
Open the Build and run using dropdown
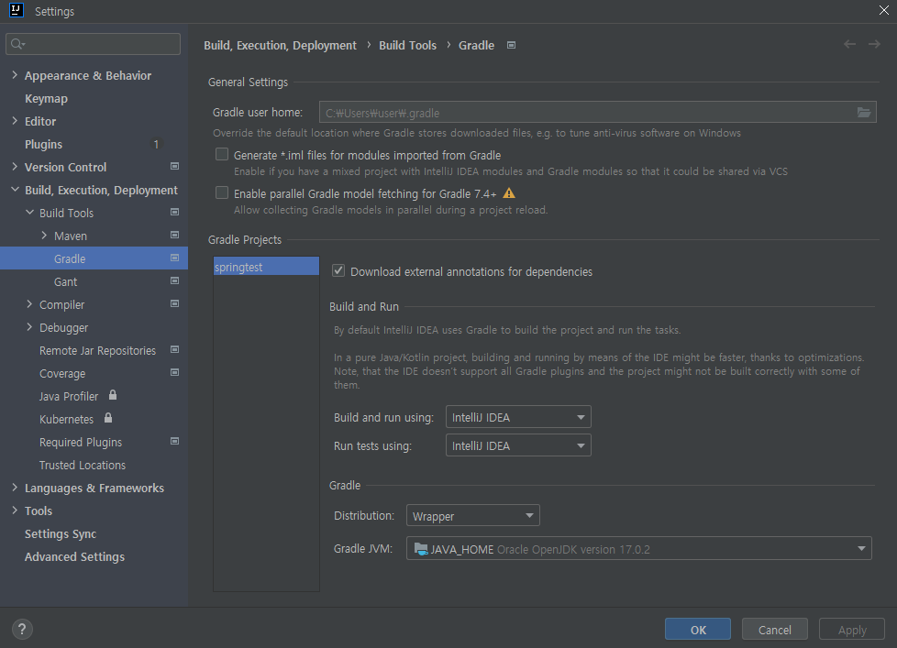[x=518, y=417]
